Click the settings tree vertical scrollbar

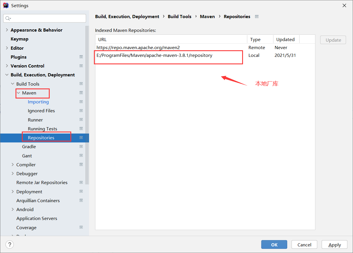tap(87, 105)
